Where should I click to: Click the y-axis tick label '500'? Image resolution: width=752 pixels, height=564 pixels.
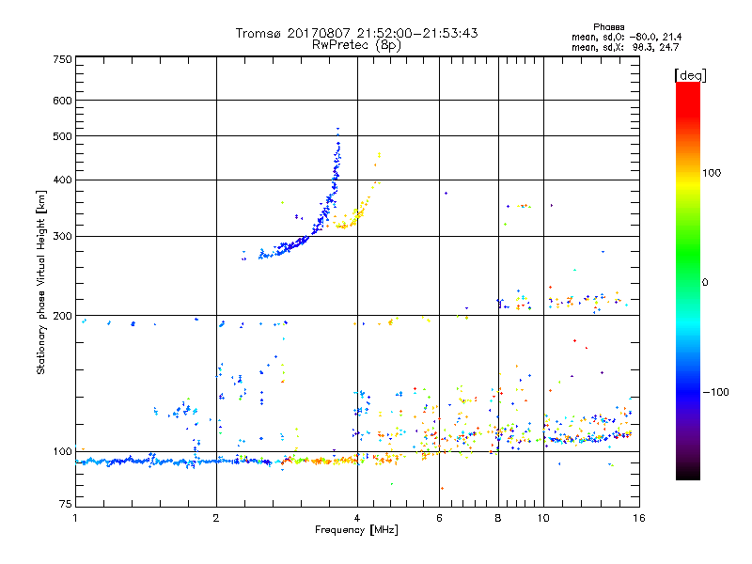coord(62,136)
